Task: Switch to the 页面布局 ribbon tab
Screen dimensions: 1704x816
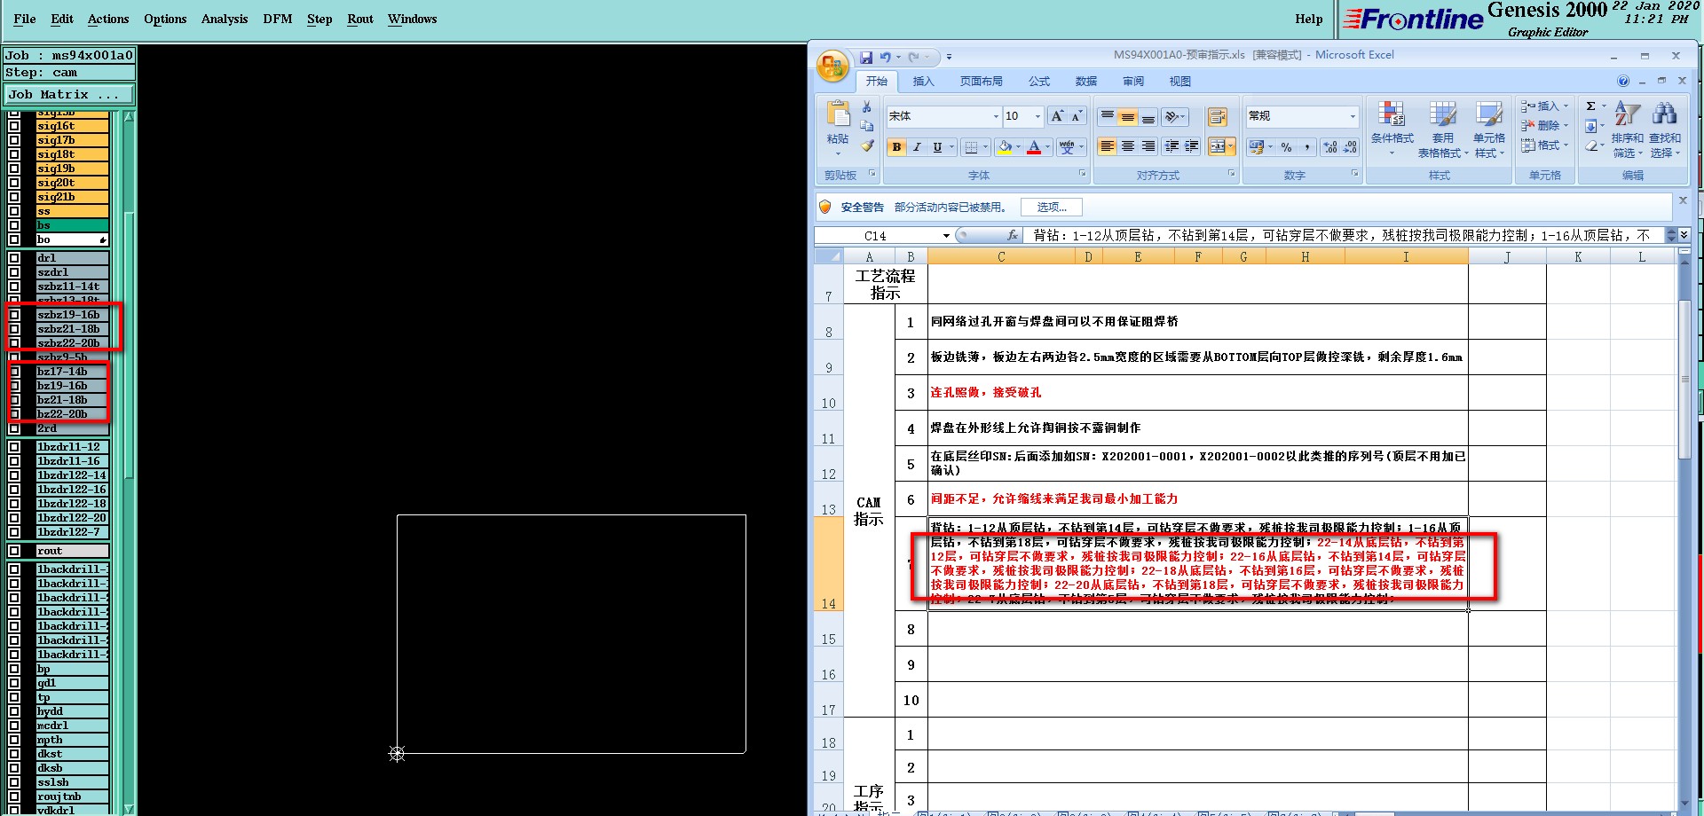Action: (x=981, y=81)
